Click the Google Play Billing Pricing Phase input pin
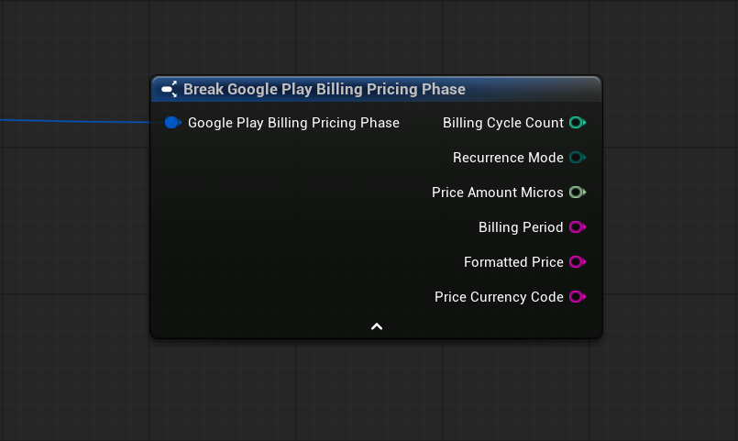 172,123
